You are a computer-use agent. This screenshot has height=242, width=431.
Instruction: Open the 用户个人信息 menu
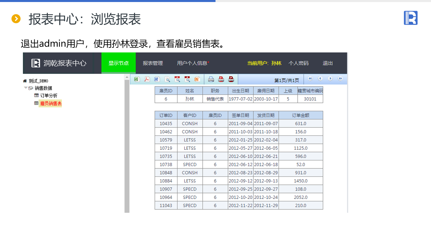(192, 63)
